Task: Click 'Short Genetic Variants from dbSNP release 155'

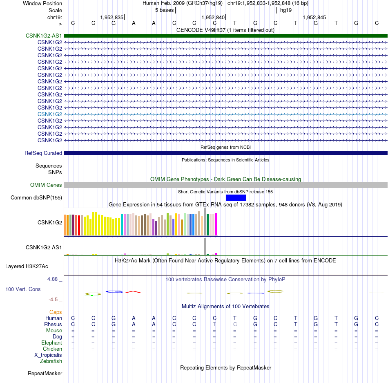Action: (x=225, y=192)
